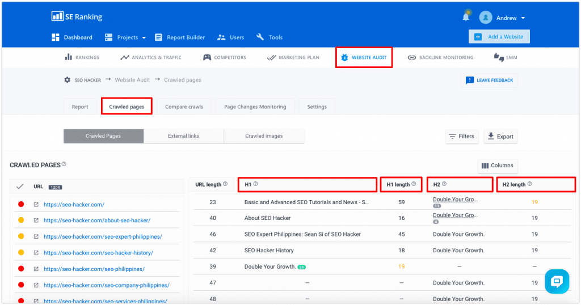Open the seo-hacker-history URL link

pyautogui.click(x=99, y=253)
